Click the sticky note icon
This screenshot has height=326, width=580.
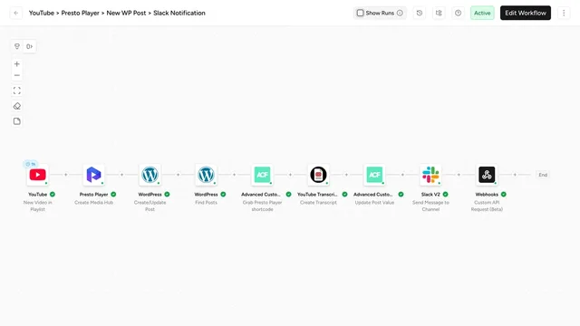click(16, 121)
